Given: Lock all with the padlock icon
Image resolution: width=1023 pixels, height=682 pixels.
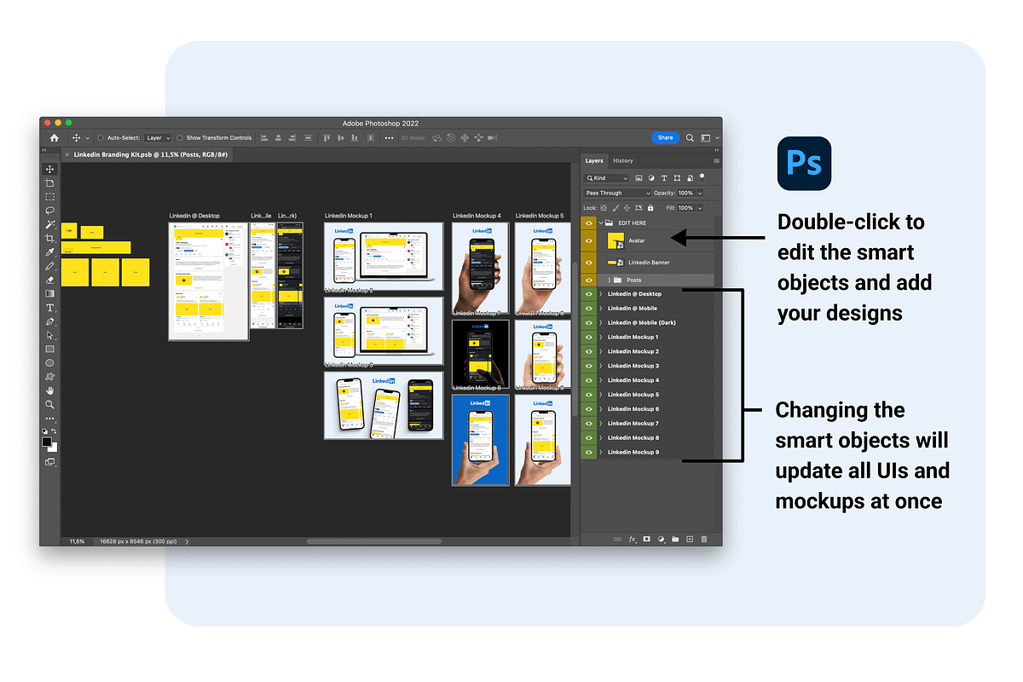Looking at the screenshot, I should [650, 207].
